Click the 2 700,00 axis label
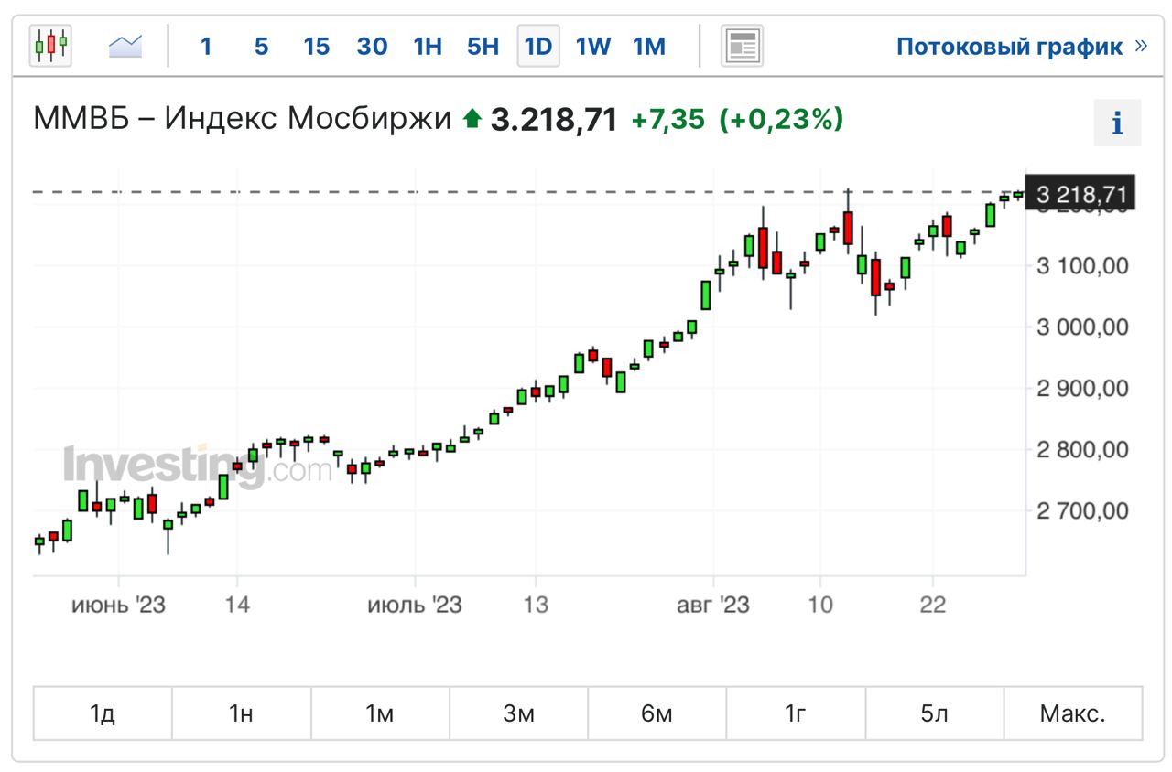Screen dimensions: 1172x772 click(1081, 511)
